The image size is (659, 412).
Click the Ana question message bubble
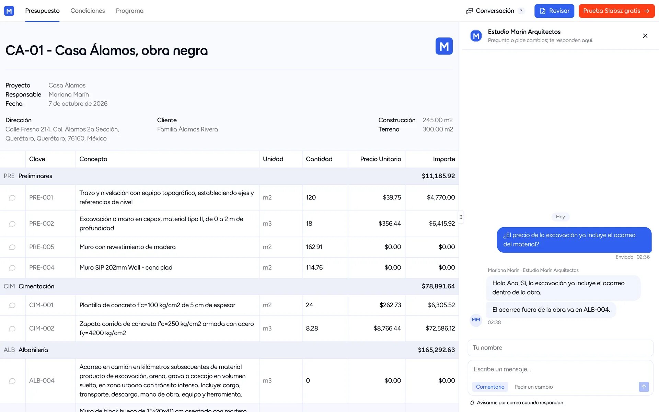pos(574,240)
